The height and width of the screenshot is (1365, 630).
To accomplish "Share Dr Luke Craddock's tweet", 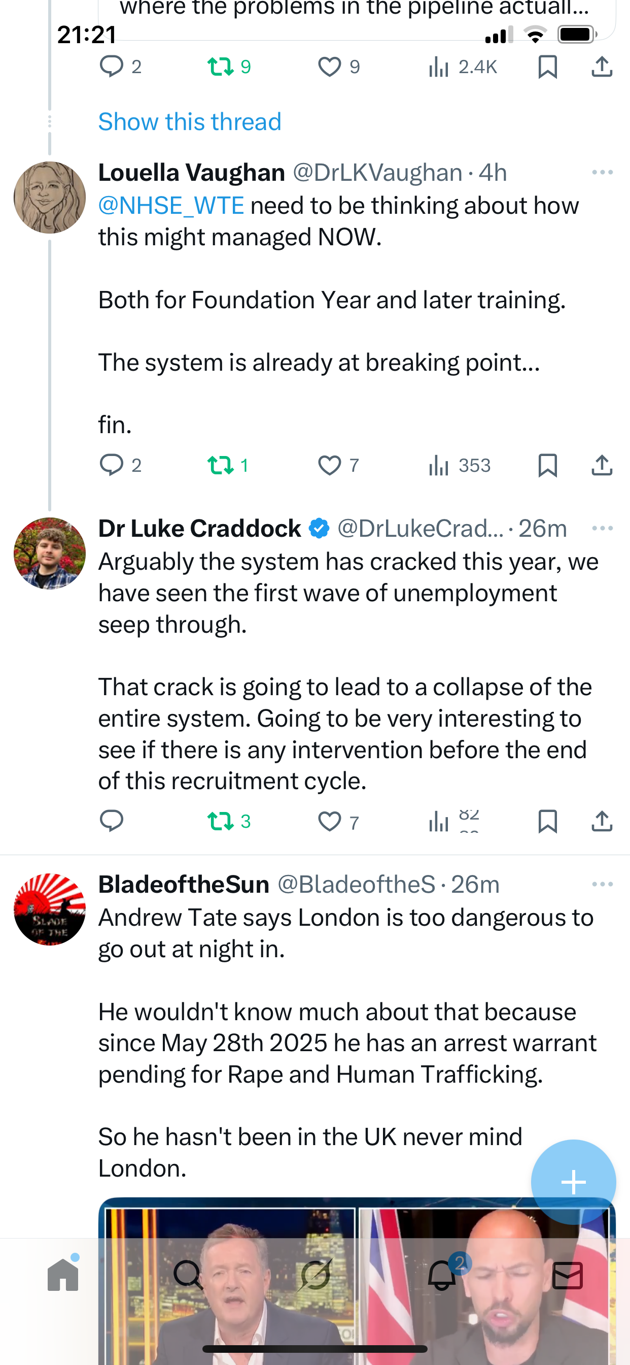I will coord(602,821).
